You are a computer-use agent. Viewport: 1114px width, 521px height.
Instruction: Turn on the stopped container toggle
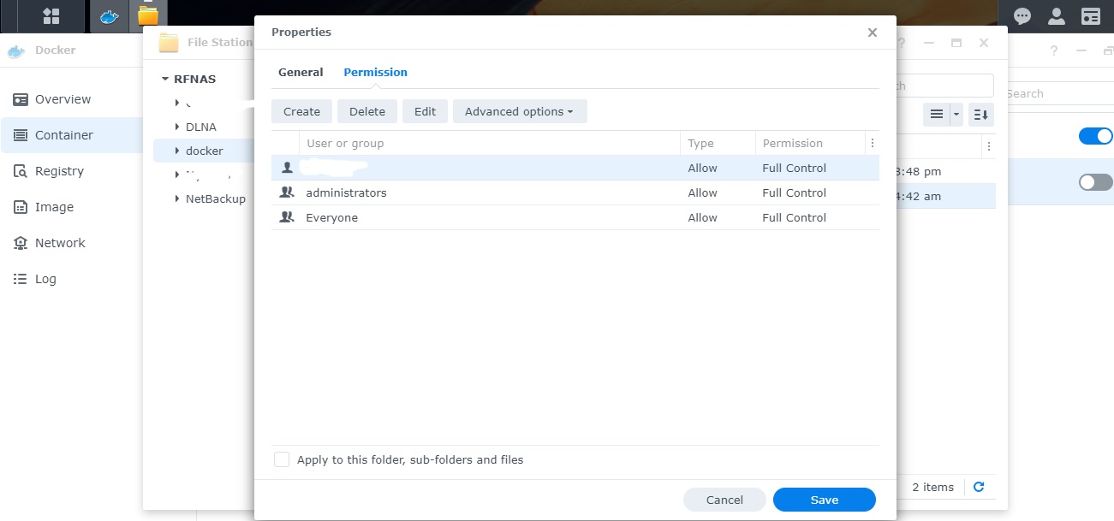(1095, 182)
